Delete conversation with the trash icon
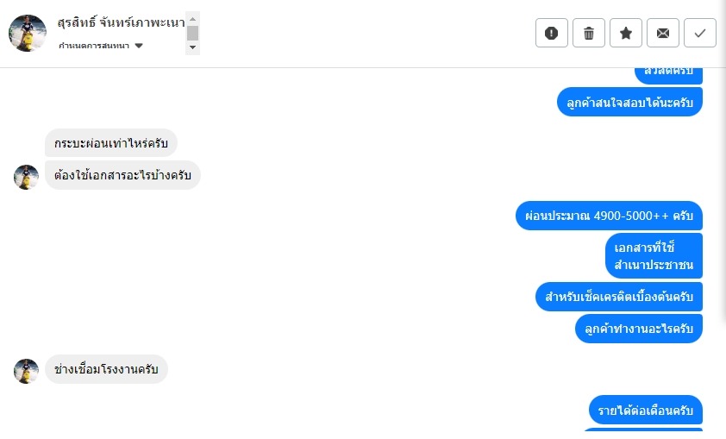Image resolution: width=726 pixels, height=439 pixels. tap(589, 33)
